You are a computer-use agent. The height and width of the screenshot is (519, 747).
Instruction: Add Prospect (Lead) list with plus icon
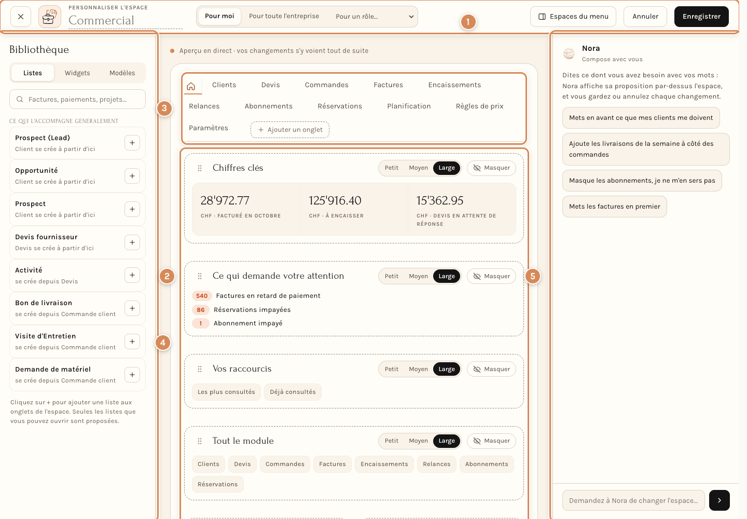pos(132,143)
